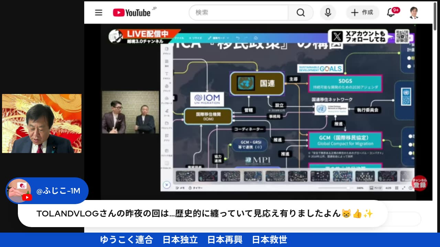
Task: Focus the YouTube 検索 search field
Action: 239,13
